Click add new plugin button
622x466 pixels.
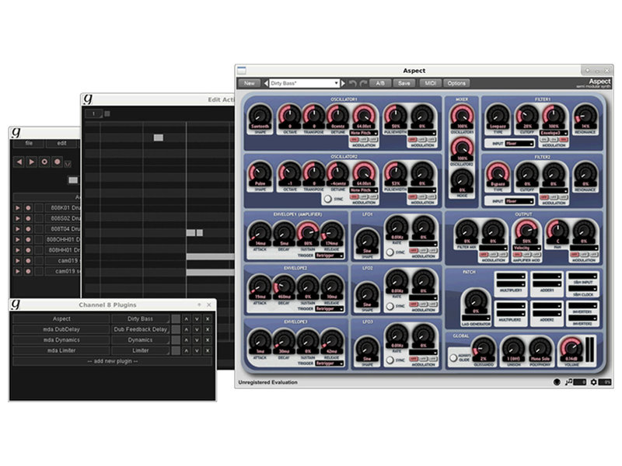(x=113, y=361)
